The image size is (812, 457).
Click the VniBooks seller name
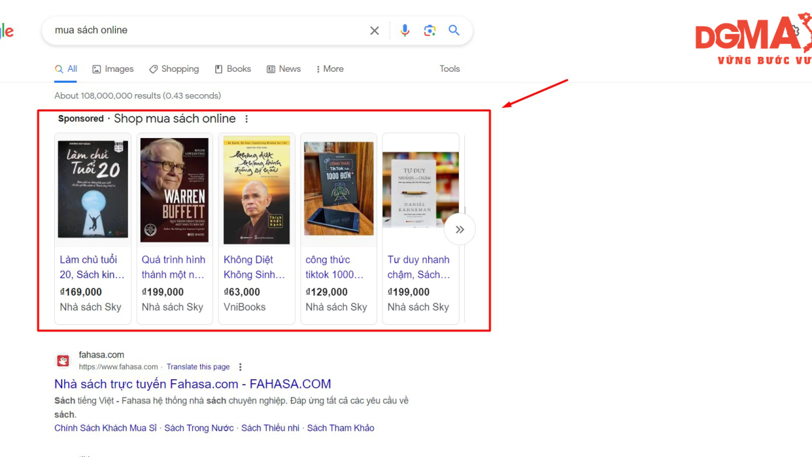click(x=244, y=307)
